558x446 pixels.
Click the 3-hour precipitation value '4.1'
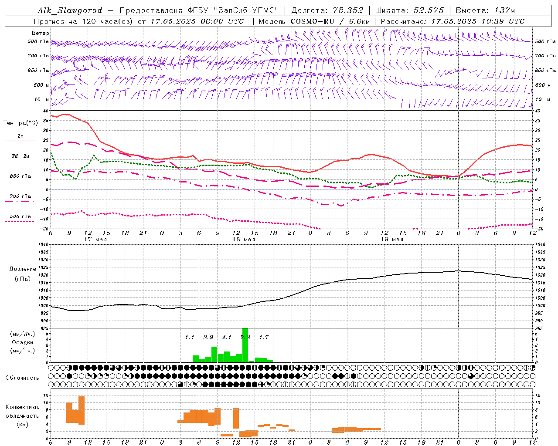point(227,337)
